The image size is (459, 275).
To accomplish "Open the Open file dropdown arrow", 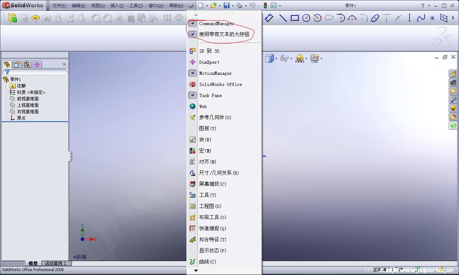I will point(219,6).
